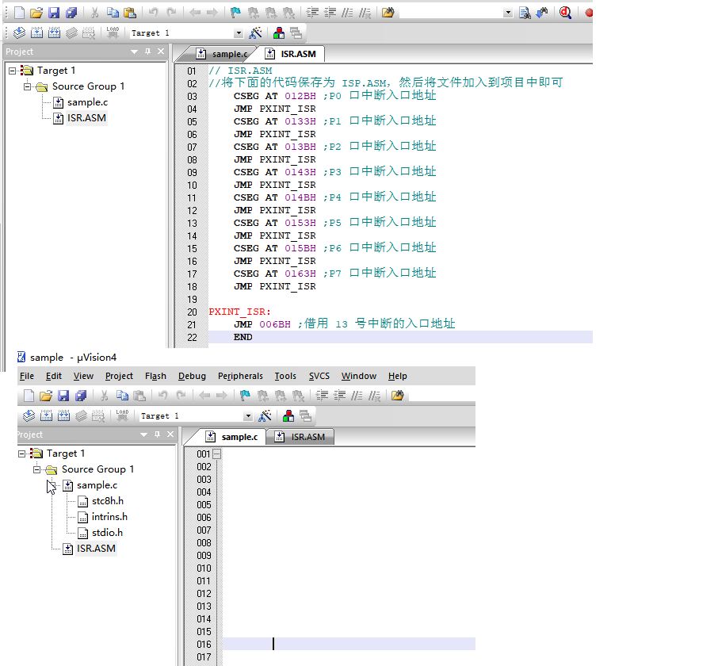Select ISR.ASM in upper window project tree
The image size is (718, 666).
[86, 118]
